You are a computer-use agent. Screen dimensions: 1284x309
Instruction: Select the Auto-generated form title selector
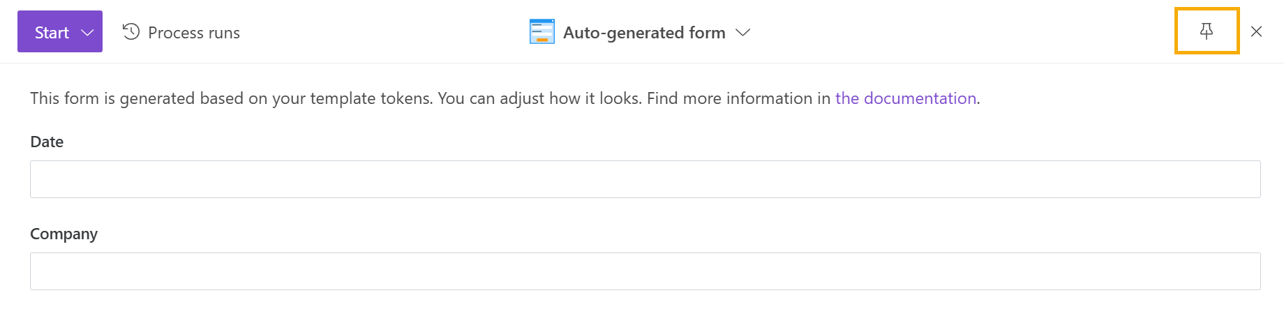(x=640, y=32)
